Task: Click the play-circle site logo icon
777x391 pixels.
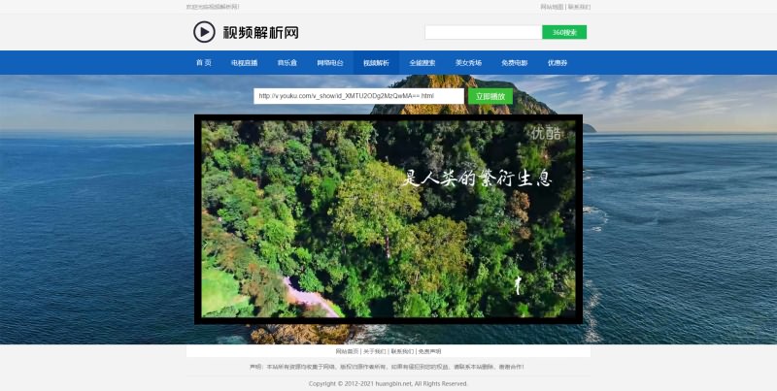Action: 204,32
